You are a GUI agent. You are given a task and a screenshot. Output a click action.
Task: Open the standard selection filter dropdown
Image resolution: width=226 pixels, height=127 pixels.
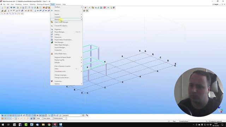[x=72, y=115]
